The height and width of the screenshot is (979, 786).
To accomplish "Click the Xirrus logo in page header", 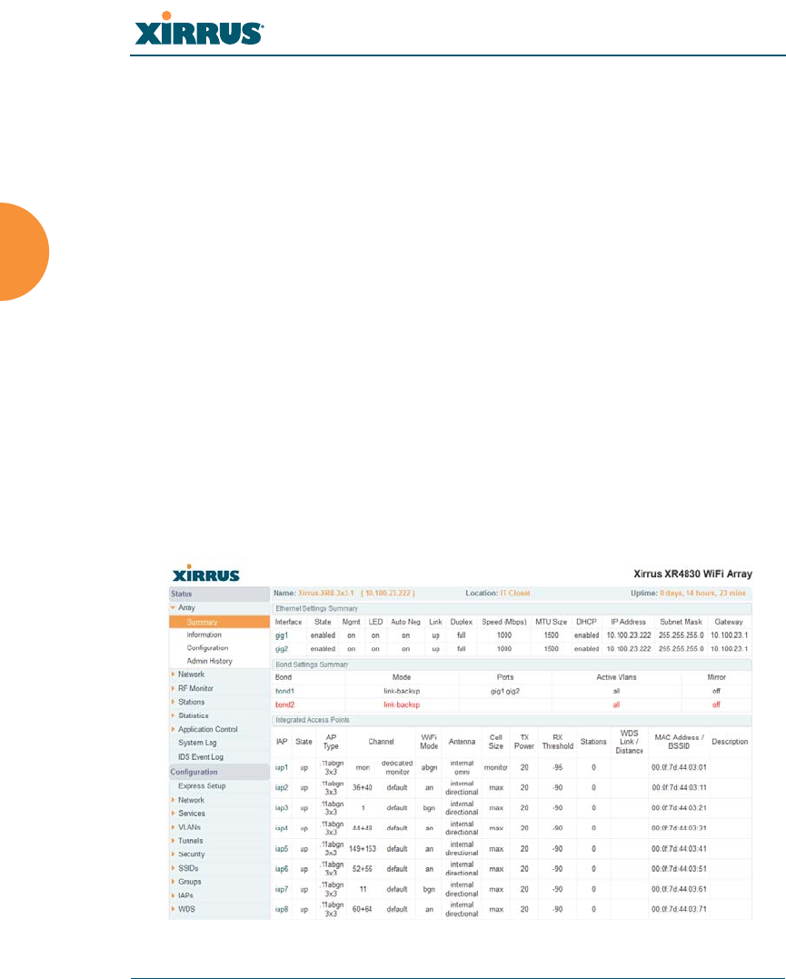I will click(x=199, y=29).
